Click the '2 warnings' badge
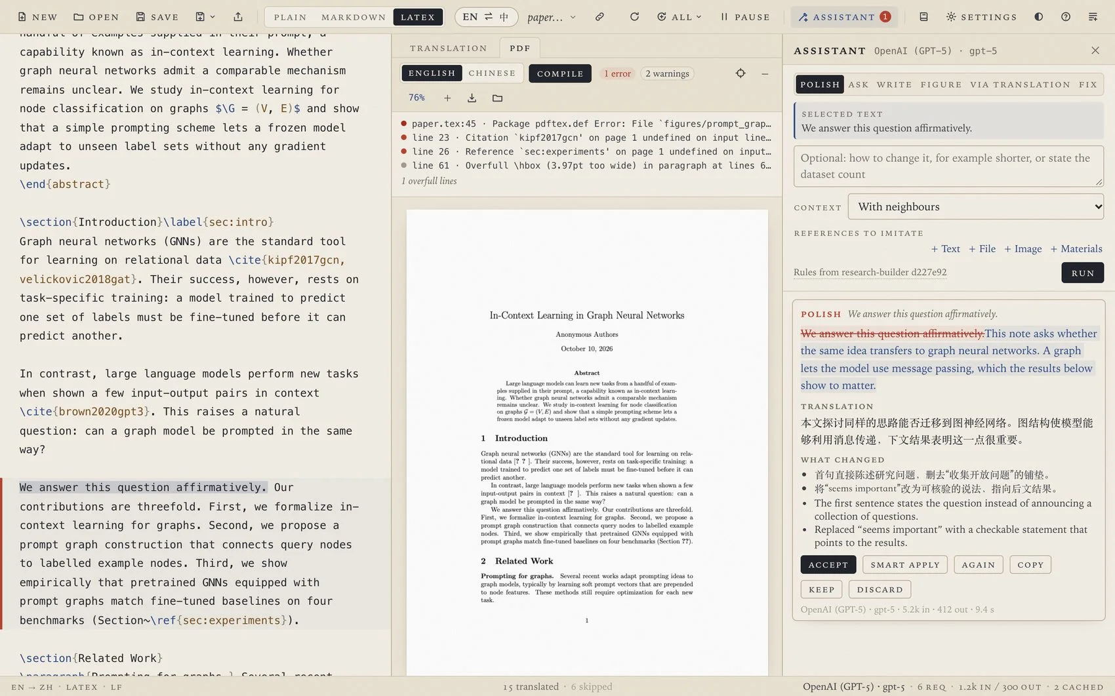The image size is (1115, 696). (667, 73)
